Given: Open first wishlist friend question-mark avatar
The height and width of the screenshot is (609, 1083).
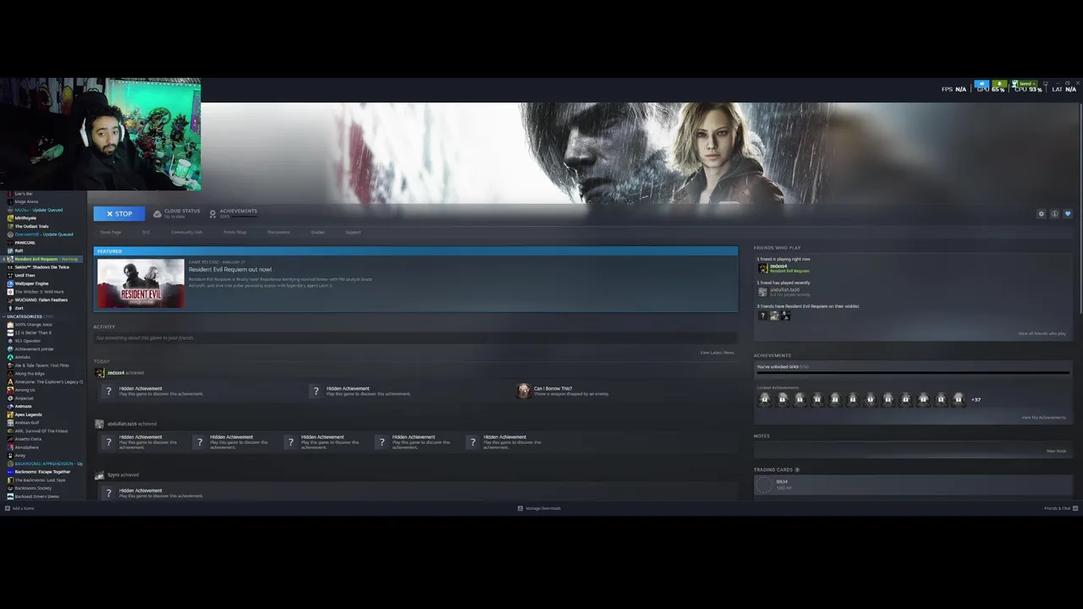Looking at the screenshot, I should [x=762, y=315].
